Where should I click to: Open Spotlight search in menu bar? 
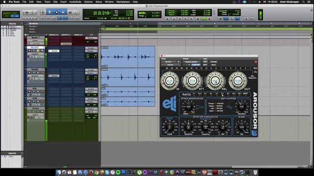coord(303,2)
